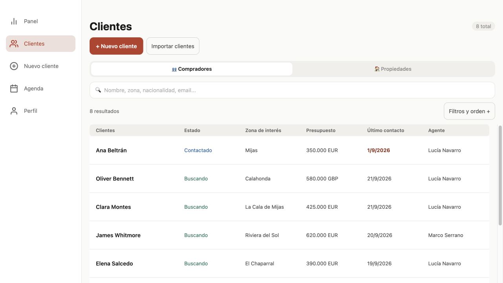
Task: Open client Ana Beltrán
Action: (289, 150)
